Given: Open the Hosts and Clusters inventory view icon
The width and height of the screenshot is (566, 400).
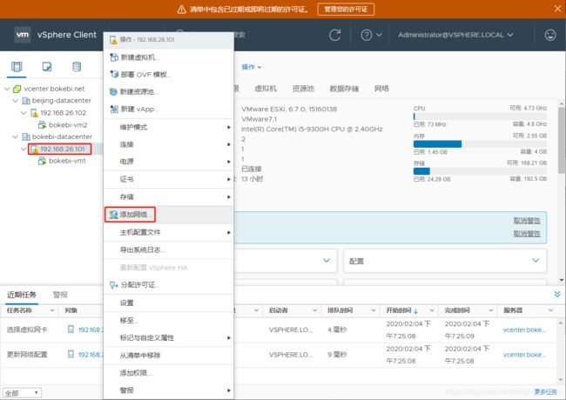Looking at the screenshot, I should click(17, 67).
